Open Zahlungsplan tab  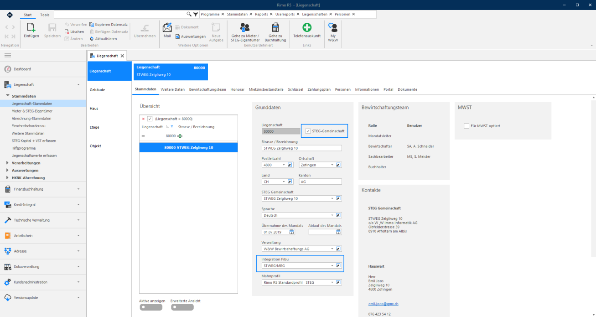(x=319, y=89)
